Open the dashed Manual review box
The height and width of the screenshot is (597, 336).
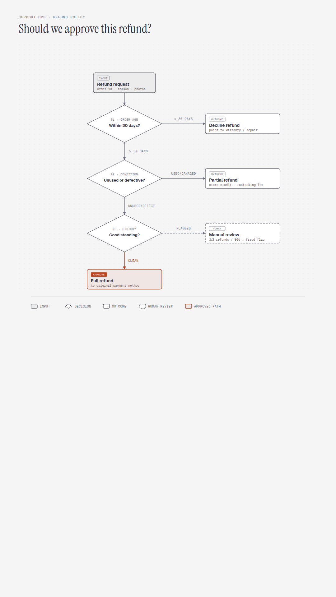pos(243,233)
